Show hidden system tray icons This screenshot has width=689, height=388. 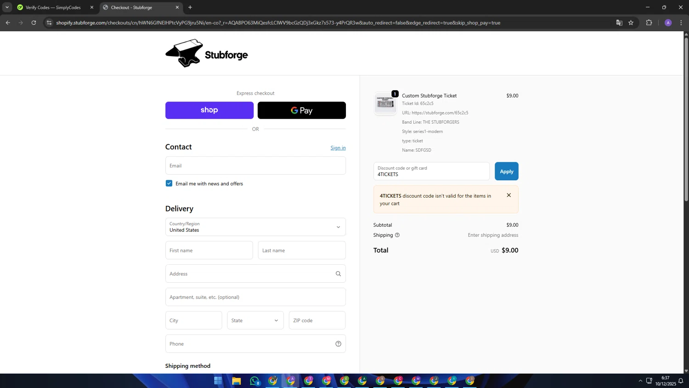click(640, 381)
